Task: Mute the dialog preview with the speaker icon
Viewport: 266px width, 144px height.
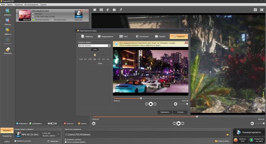Action: pyautogui.click(x=176, y=104)
